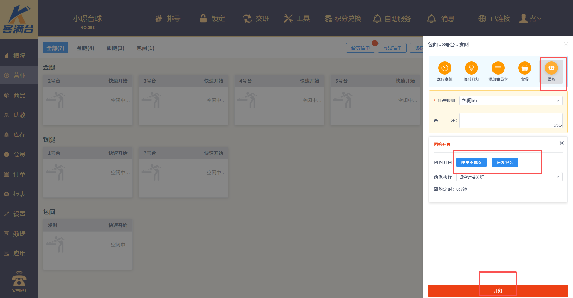Viewport: 573px width, 298px height.
Task: Open 工具 tools in top bar
Action: 297,19
